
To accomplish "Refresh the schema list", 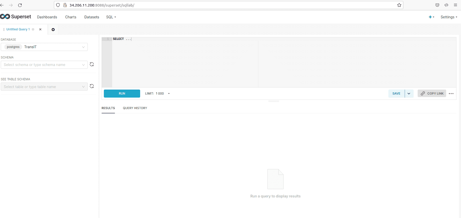I will coord(92,64).
